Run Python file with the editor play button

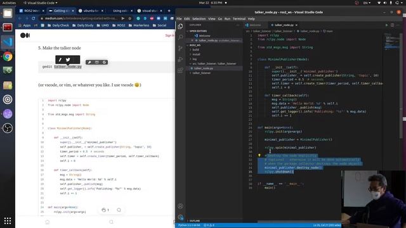386,25
